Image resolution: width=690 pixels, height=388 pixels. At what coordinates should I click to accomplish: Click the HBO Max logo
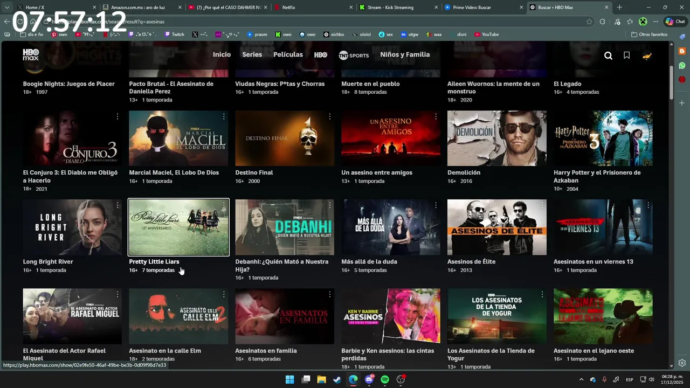click(x=31, y=54)
